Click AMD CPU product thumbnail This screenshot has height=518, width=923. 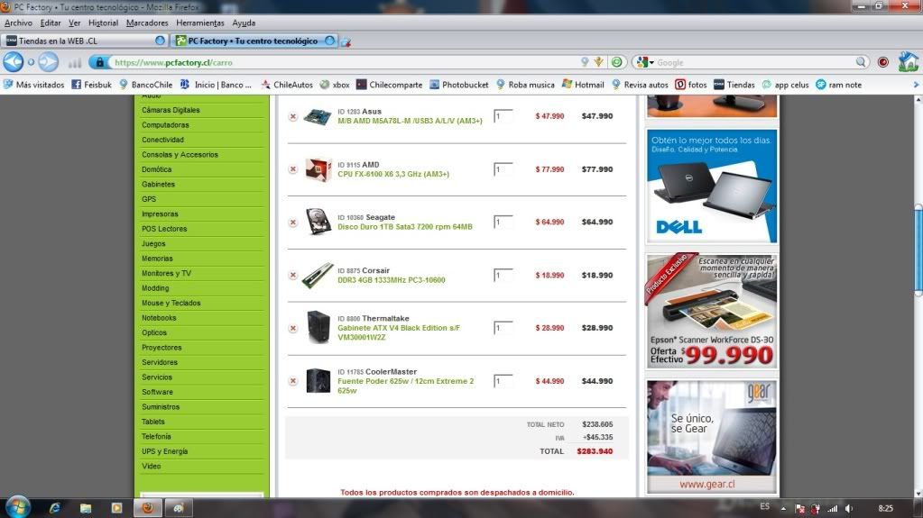(x=318, y=169)
